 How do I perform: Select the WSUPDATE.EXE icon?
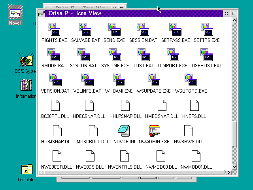click(154, 80)
